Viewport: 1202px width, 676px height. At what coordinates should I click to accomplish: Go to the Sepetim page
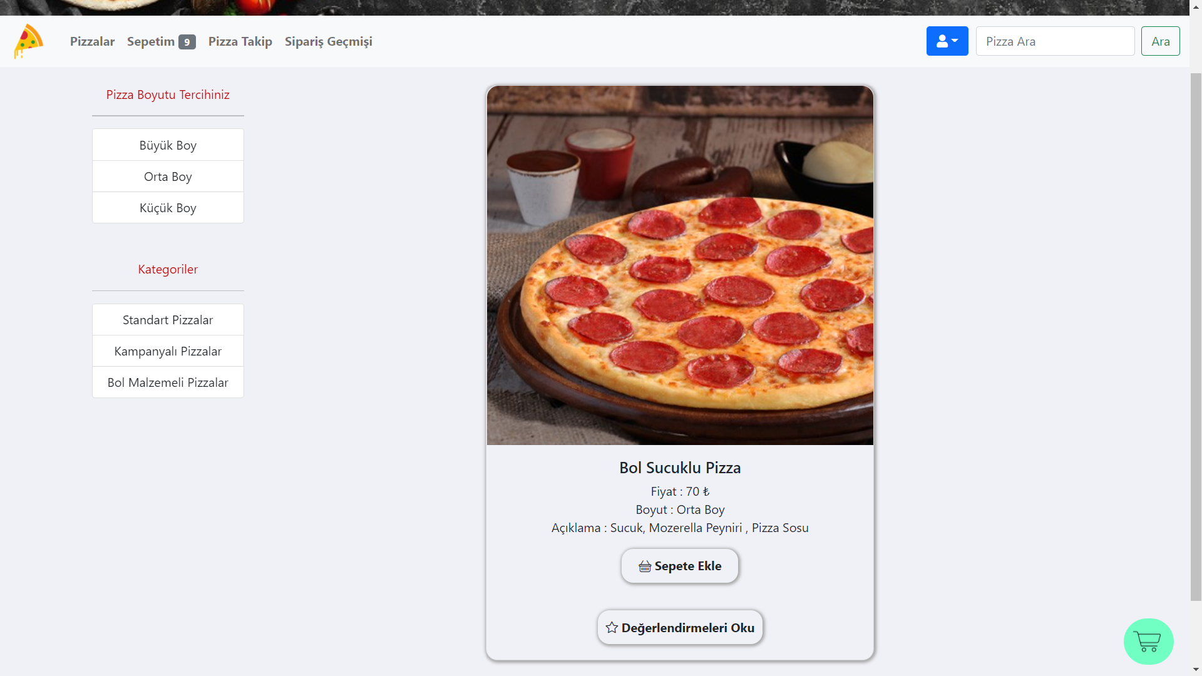click(151, 41)
